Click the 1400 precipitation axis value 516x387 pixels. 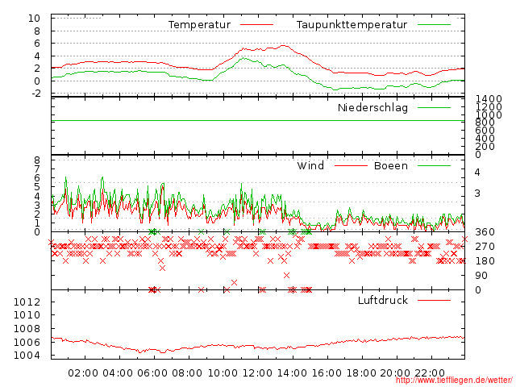[x=489, y=99]
